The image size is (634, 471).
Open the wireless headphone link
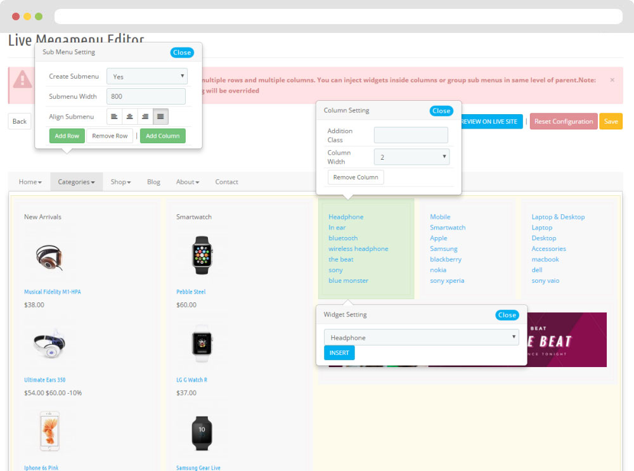(x=358, y=248)
